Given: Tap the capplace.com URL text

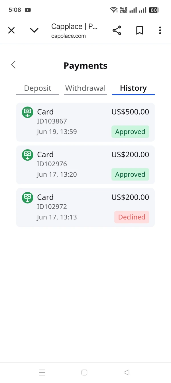Looking at the screenshot, I should tap(68, 36).
